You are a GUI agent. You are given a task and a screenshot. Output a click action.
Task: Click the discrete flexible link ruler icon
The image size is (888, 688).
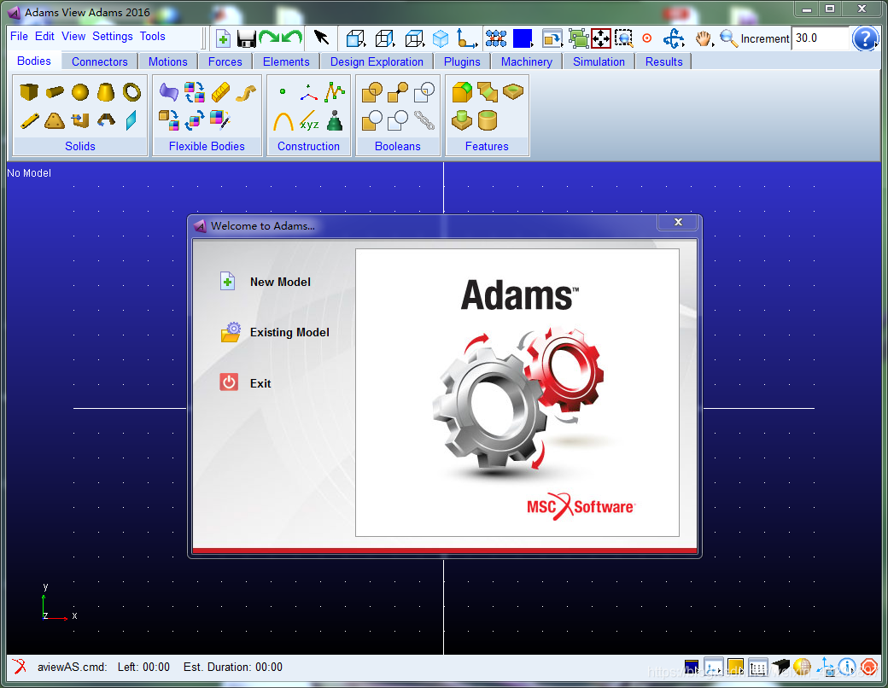(x=221, y=91)
